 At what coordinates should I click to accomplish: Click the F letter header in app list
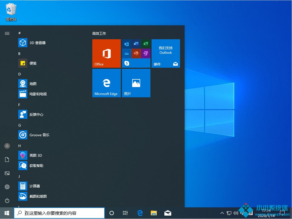[19, 105]
